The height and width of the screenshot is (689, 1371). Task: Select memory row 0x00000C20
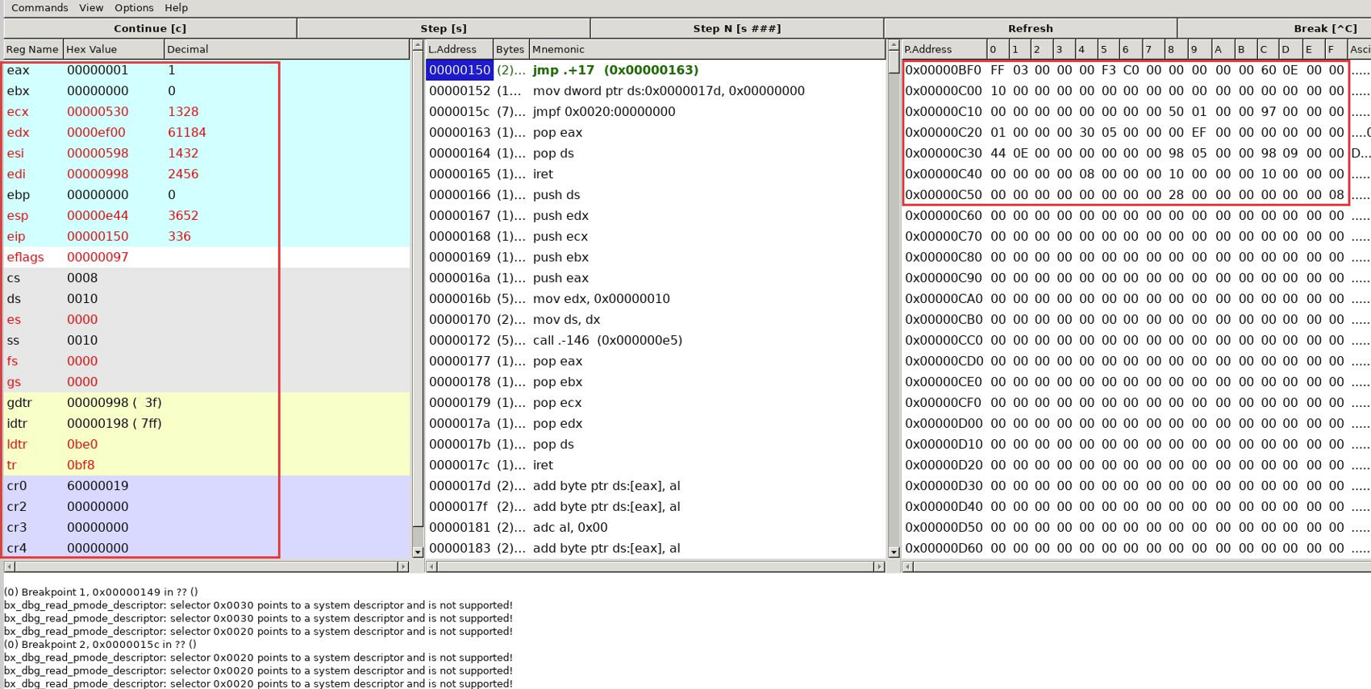click(x=1136, y=132)
